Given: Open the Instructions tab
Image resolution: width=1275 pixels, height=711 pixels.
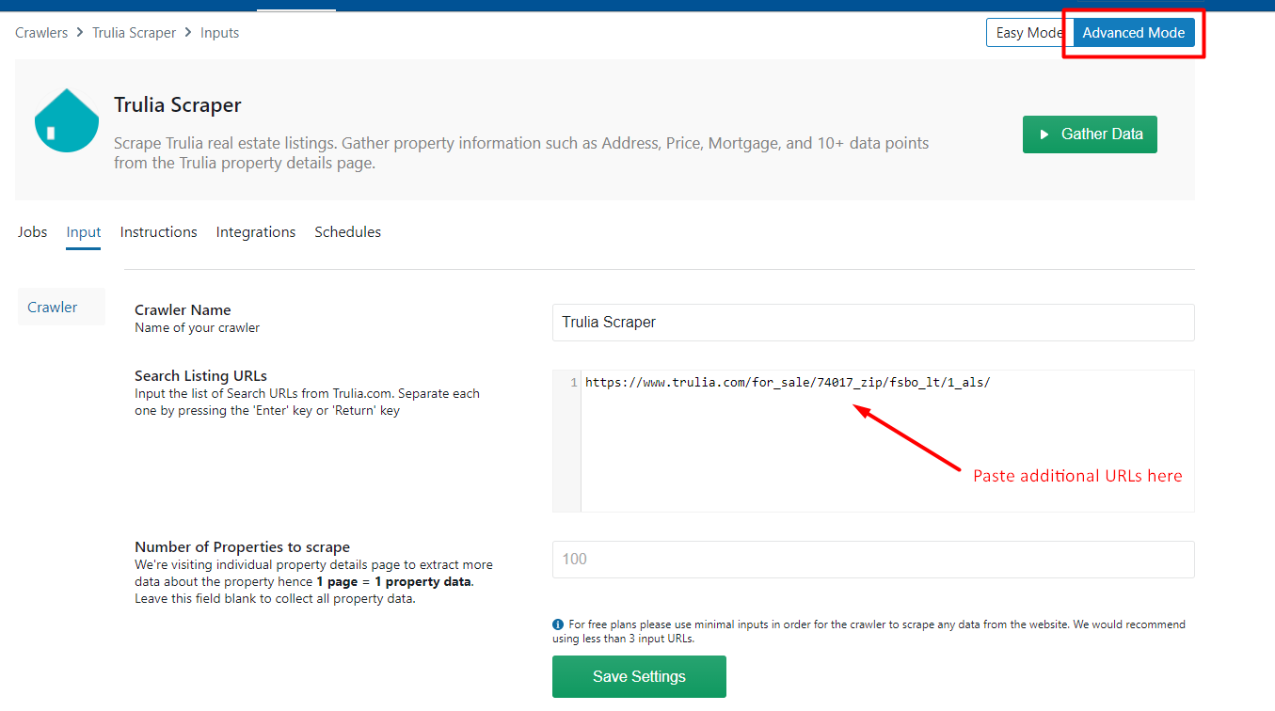Looking at the screenshot, I should click(158, 232).
